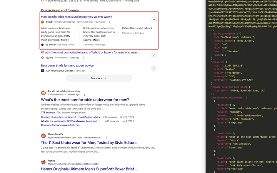The width and height of the screenshot is (277, 173).
Task: Open three-dot menu on Ask Andy row
Action: (x=90, y=71)
